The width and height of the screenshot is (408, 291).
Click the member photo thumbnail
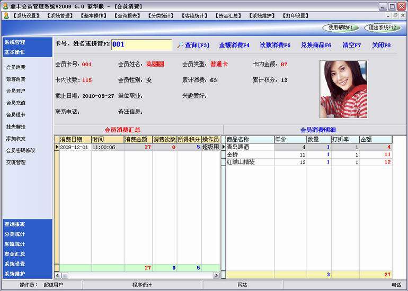(343, 89)
